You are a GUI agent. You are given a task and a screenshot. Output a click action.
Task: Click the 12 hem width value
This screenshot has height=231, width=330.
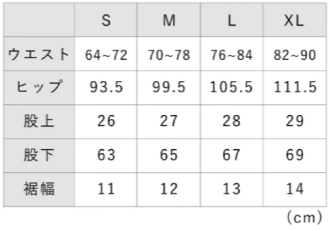pyautogui.click(x=169, y=189)
